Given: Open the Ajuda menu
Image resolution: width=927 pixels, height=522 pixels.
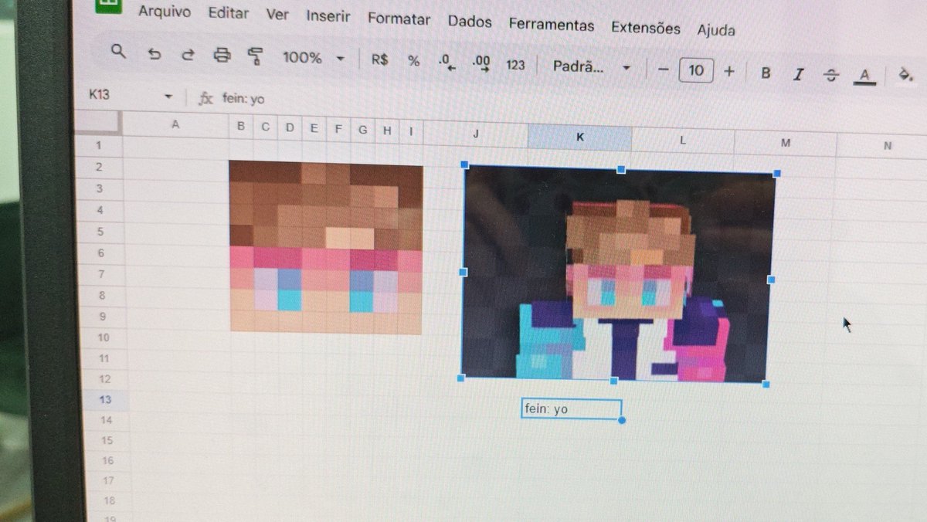Looking at the screenshot, I should click(716, 30).
